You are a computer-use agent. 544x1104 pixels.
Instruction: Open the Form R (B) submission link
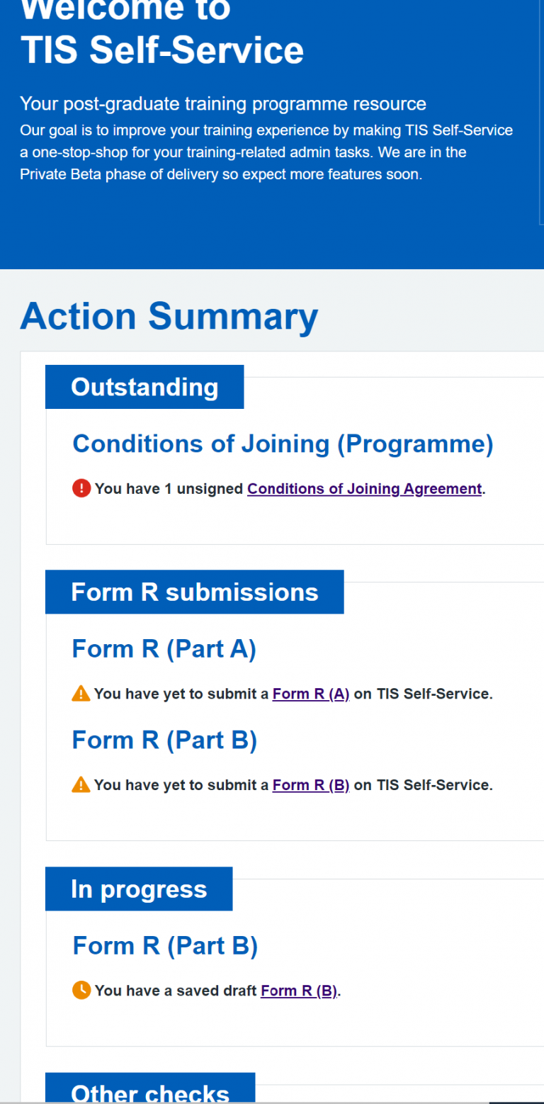coord(310,784)
